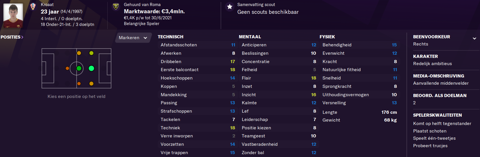Select the green central midfield position dot
The image size is (480, 157).
tap(79, 68)
